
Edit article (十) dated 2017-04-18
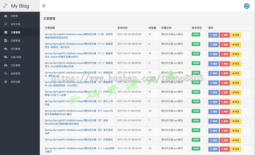[214, 73]
